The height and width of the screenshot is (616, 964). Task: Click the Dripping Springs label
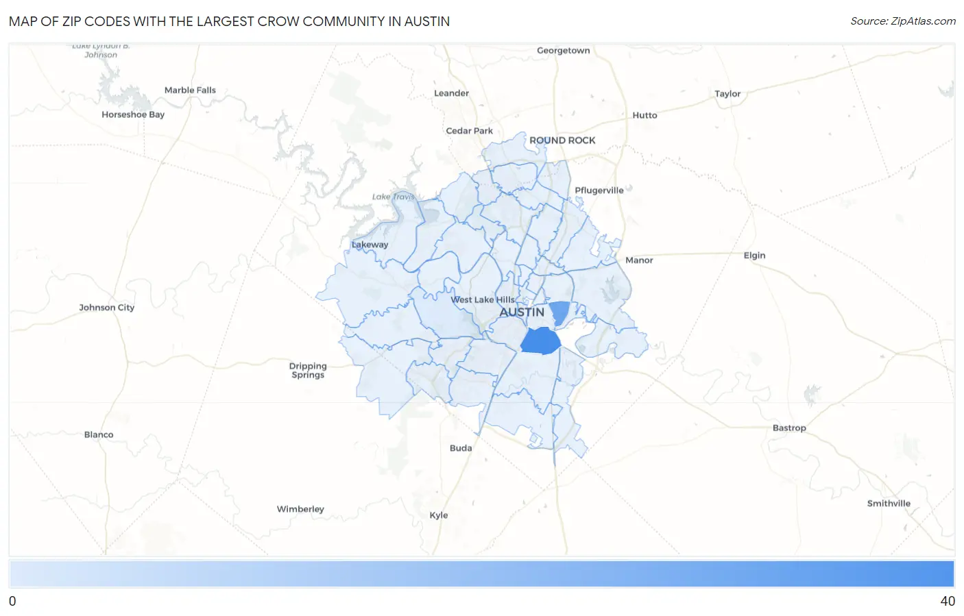pyautogui.click(x=308, y=370)
